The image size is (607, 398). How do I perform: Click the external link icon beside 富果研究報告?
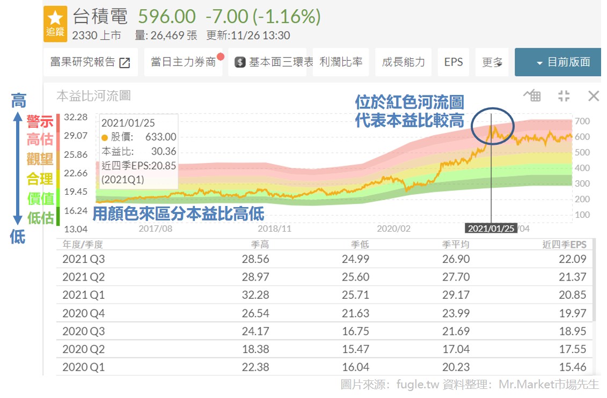coord(125,62)
